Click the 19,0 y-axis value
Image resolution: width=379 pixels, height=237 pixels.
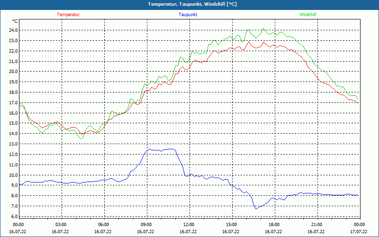pyautogui.click(x=14, y=82)
